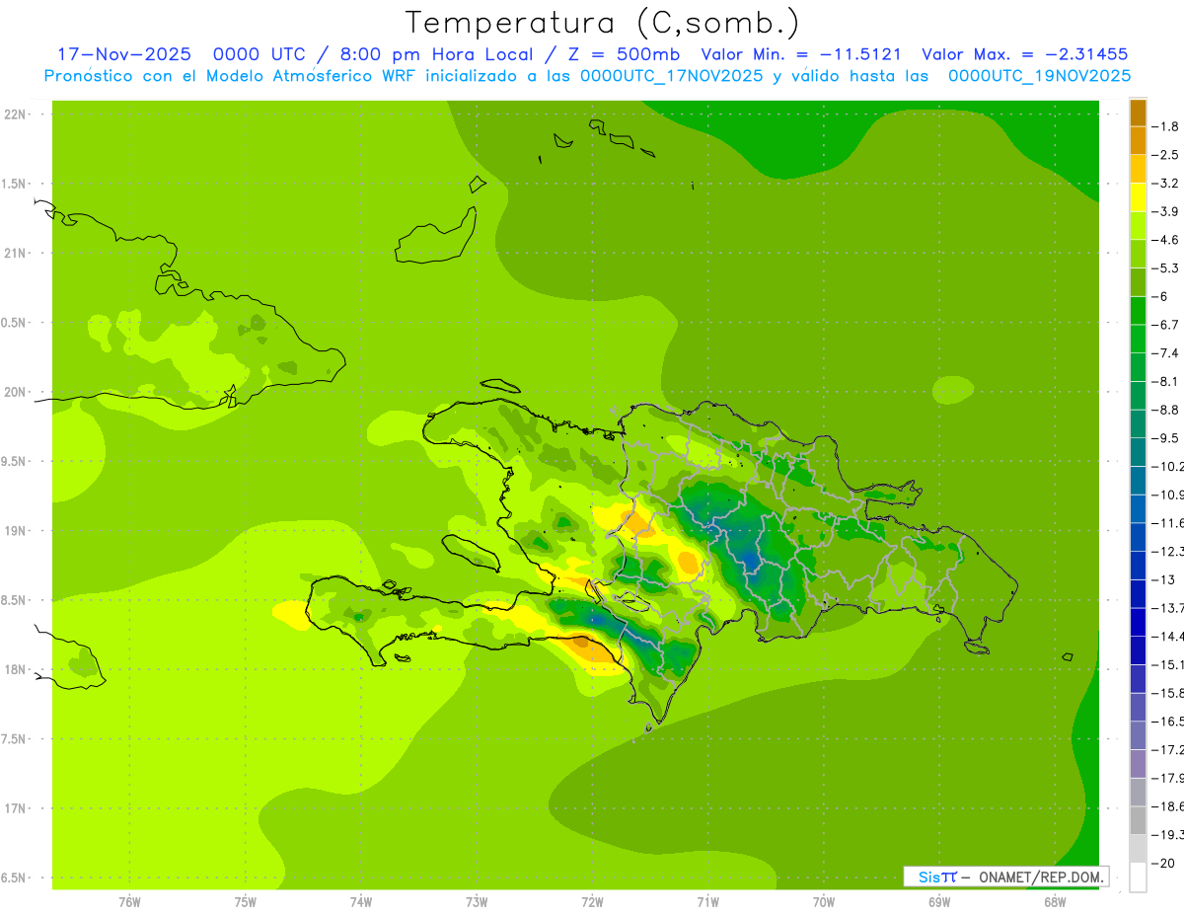This screenshot has width=1184, height=915.
Task: Click the "0000UTC_19NOV2025" valid-until time text
Action: pyautogui.click(x=1039, y=76)
